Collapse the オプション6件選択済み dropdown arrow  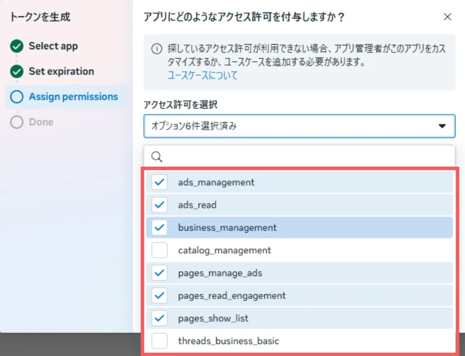[x=442, y=126]
